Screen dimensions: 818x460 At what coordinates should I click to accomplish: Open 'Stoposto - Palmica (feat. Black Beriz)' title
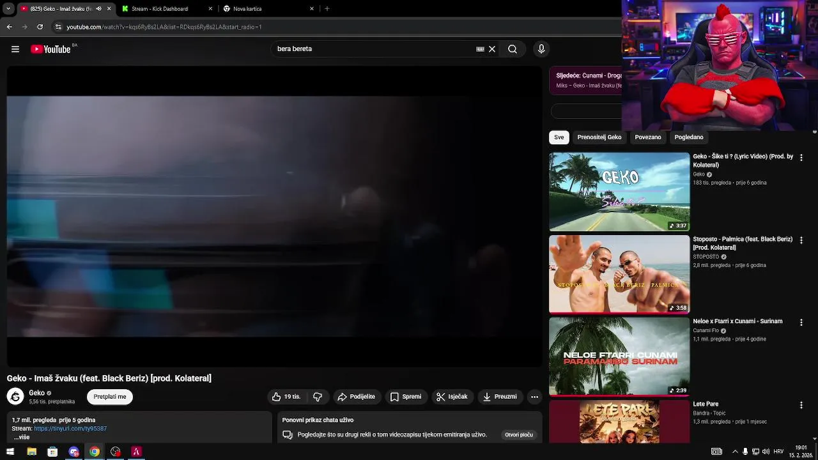[743, 243]
